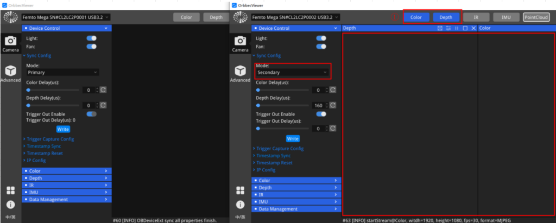
Task: Click the Write button in the left window
Action: [x=64, y=129]
